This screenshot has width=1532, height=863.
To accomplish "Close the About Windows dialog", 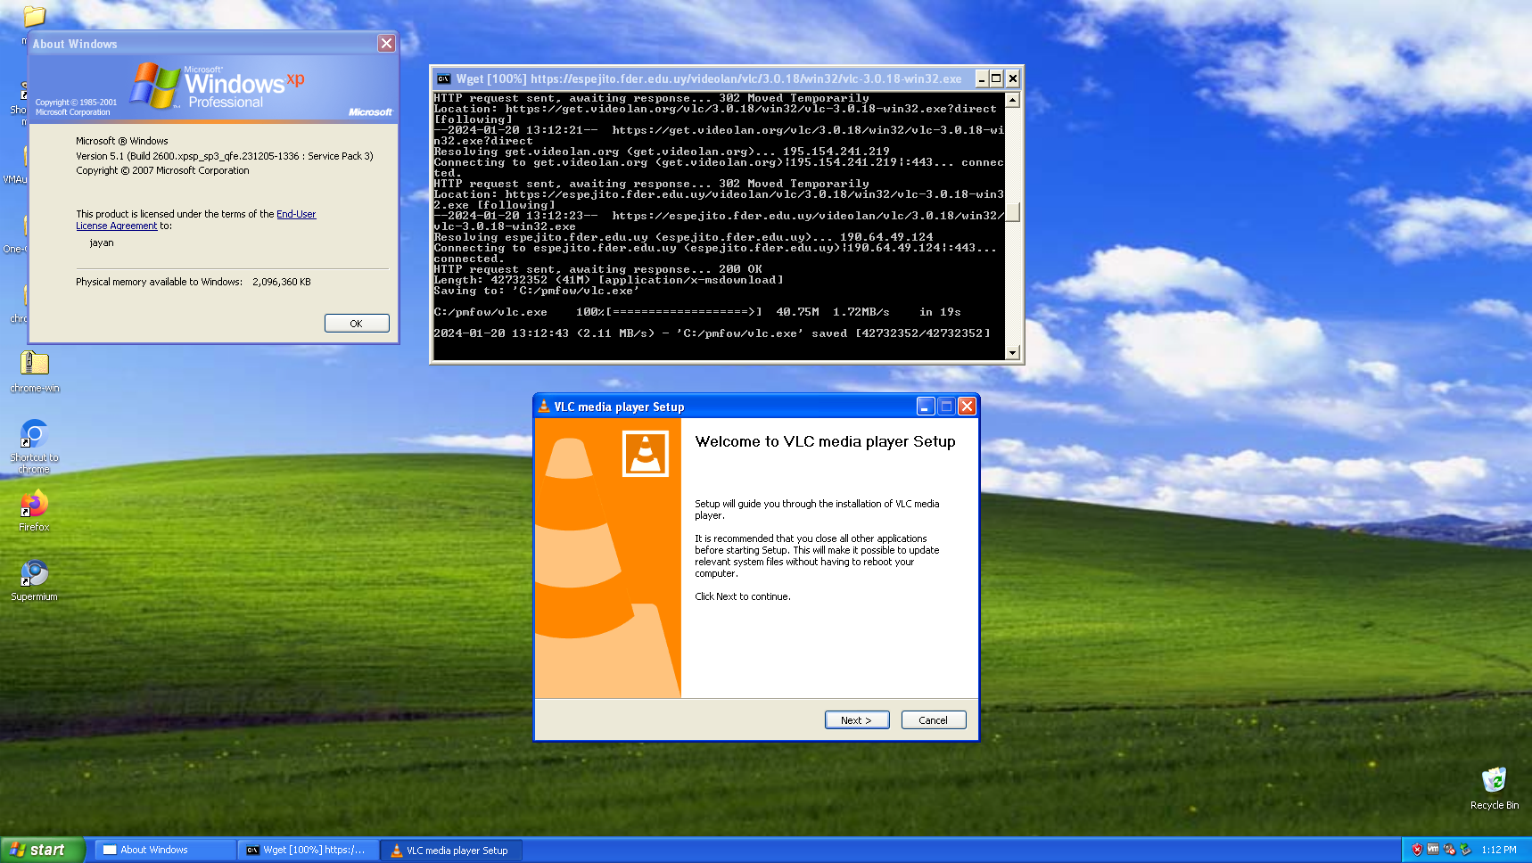I will 386,43.
